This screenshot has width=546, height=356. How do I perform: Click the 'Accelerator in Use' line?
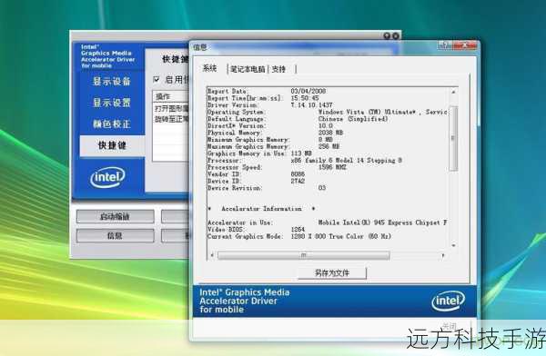328,222
